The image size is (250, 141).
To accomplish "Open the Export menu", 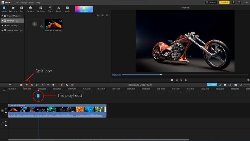I will 32,3.
